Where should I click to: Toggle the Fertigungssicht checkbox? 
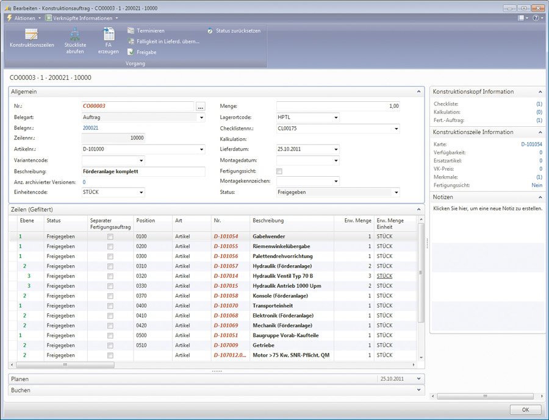pyautogui.click(x=279, y=171)
